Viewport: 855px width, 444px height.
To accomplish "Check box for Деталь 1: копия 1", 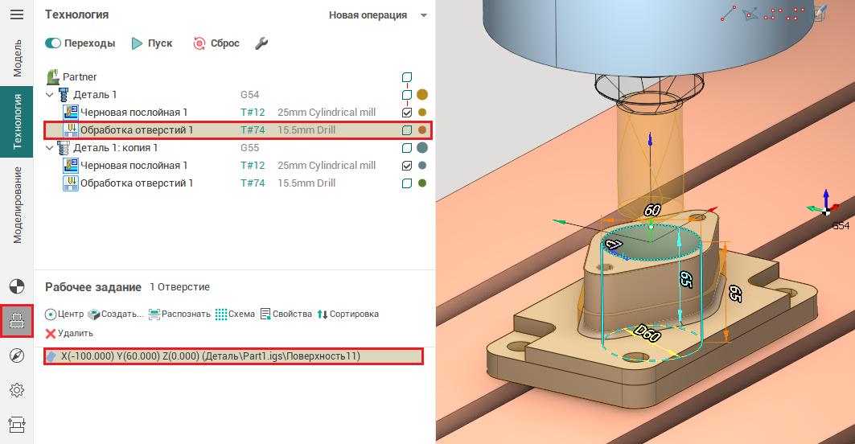I will [407, 148].
